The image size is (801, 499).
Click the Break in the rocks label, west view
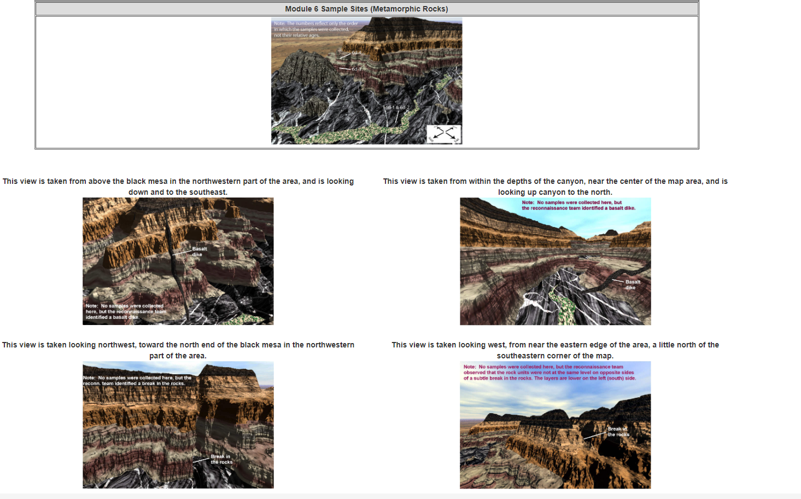pos(618,432)
